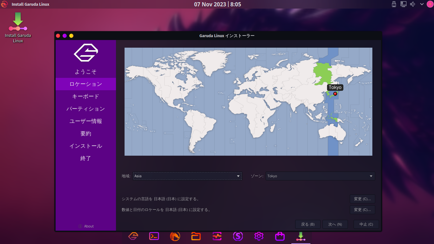Click the Garuda dragon logo in top bar

point(4,4)
